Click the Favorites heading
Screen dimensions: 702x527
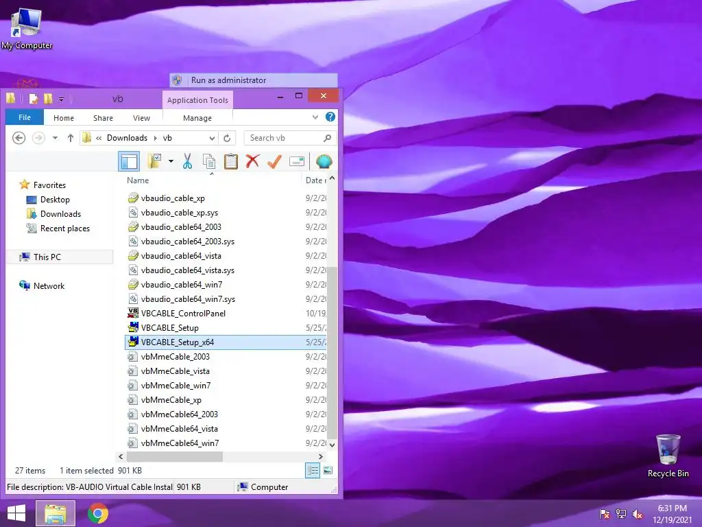coord(49,185)
